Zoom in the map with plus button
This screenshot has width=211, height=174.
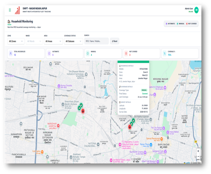198,151
